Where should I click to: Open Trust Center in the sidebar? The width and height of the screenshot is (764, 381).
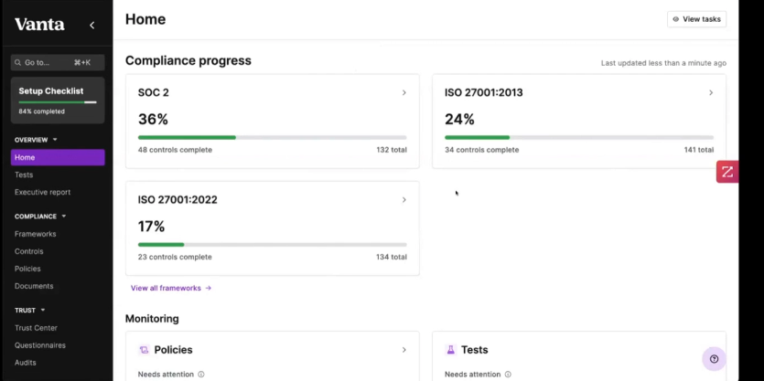(x=36, y=328)
